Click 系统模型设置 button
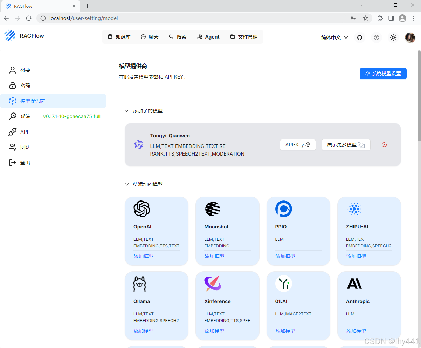 383,74
